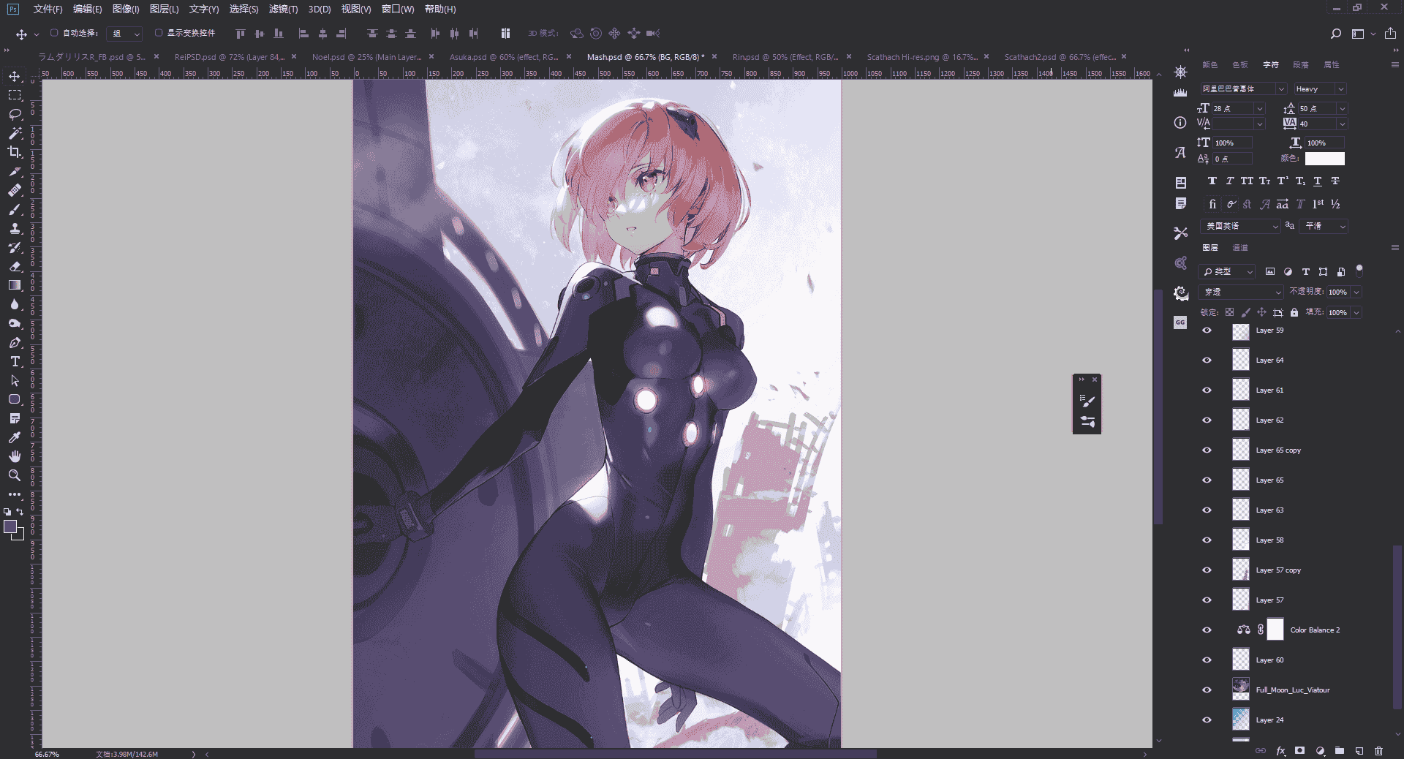Click the delete layer trash icon
Image resolution: width=1404 pixels, height=759 pixels.
click(1378, 750)
